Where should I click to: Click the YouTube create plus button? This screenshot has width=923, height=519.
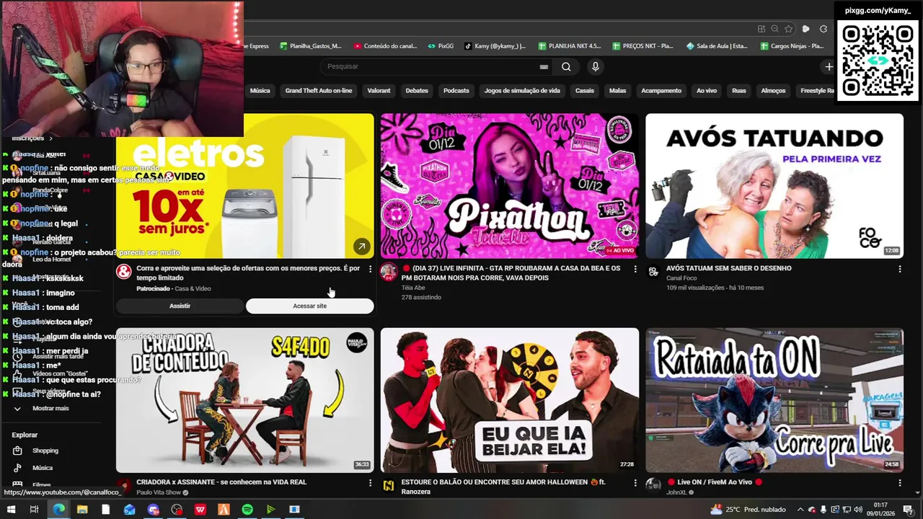tap(829, 66)
